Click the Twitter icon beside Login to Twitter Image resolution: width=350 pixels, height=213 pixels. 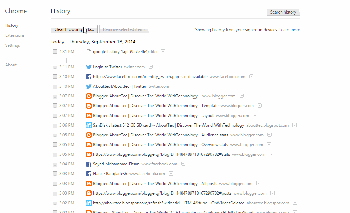(89, 67)
